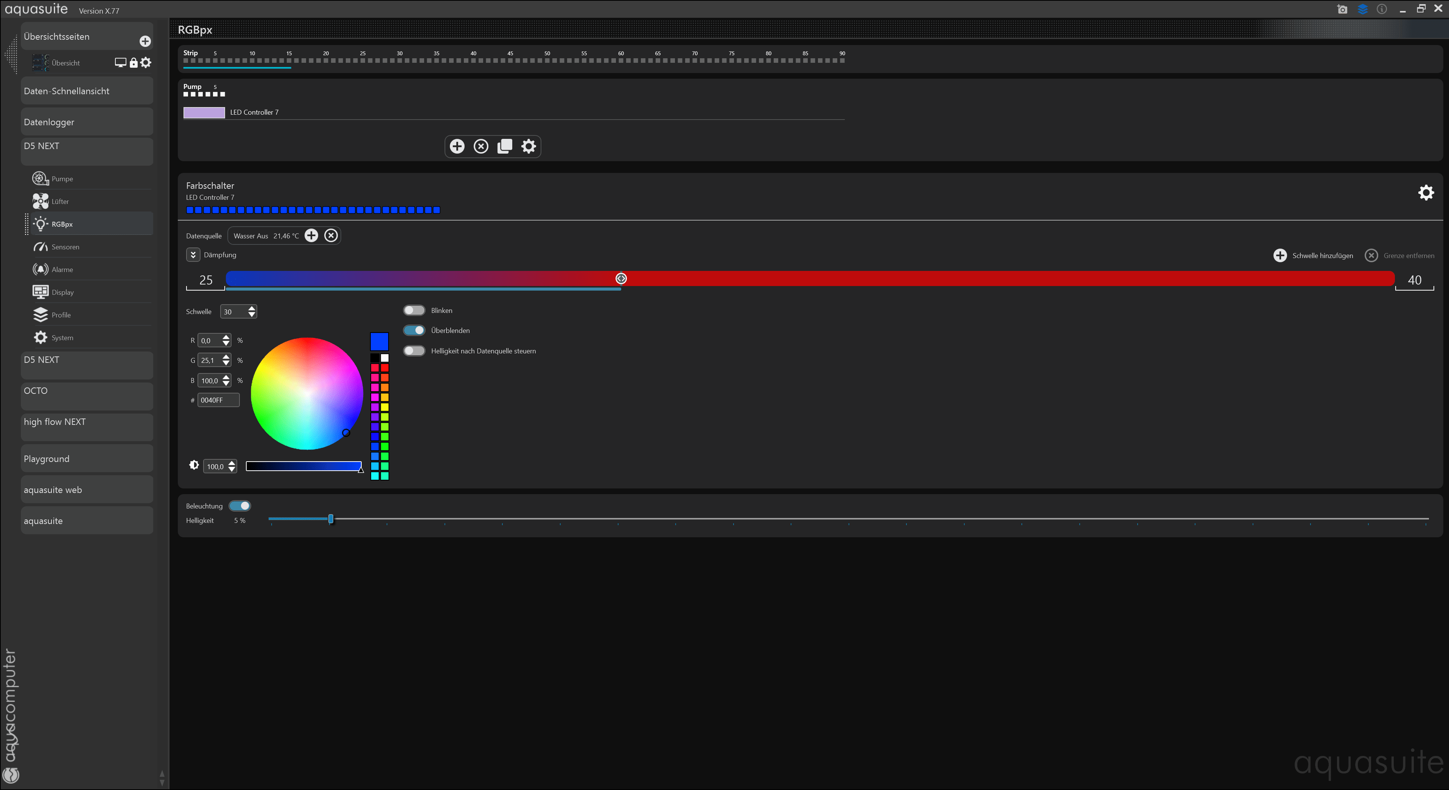Click the lock icon beside Übersicht
The height and width of the screenshot is (790, 1449).
click(x=133, y=62)
